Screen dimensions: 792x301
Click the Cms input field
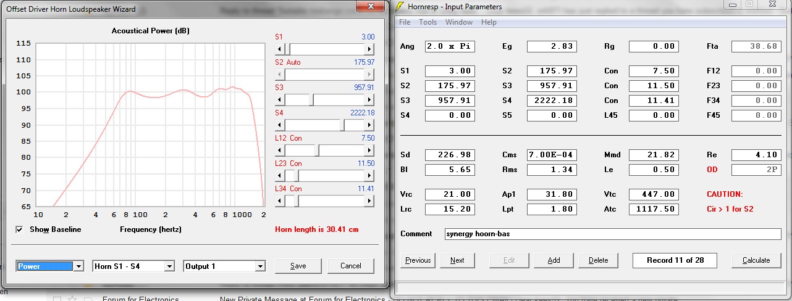[552, 155]
